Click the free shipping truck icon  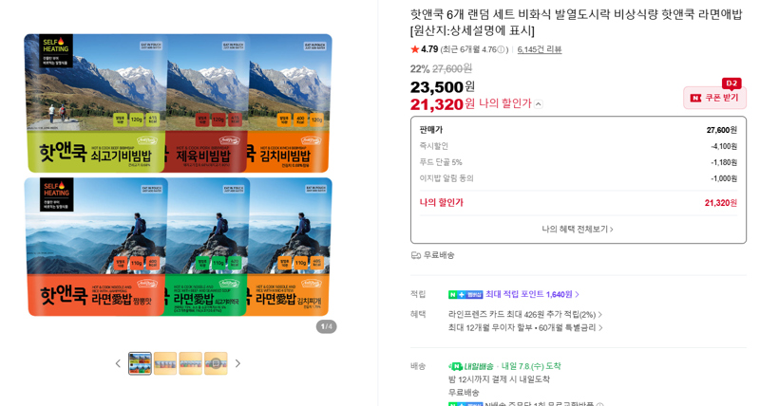pos(415,255)
